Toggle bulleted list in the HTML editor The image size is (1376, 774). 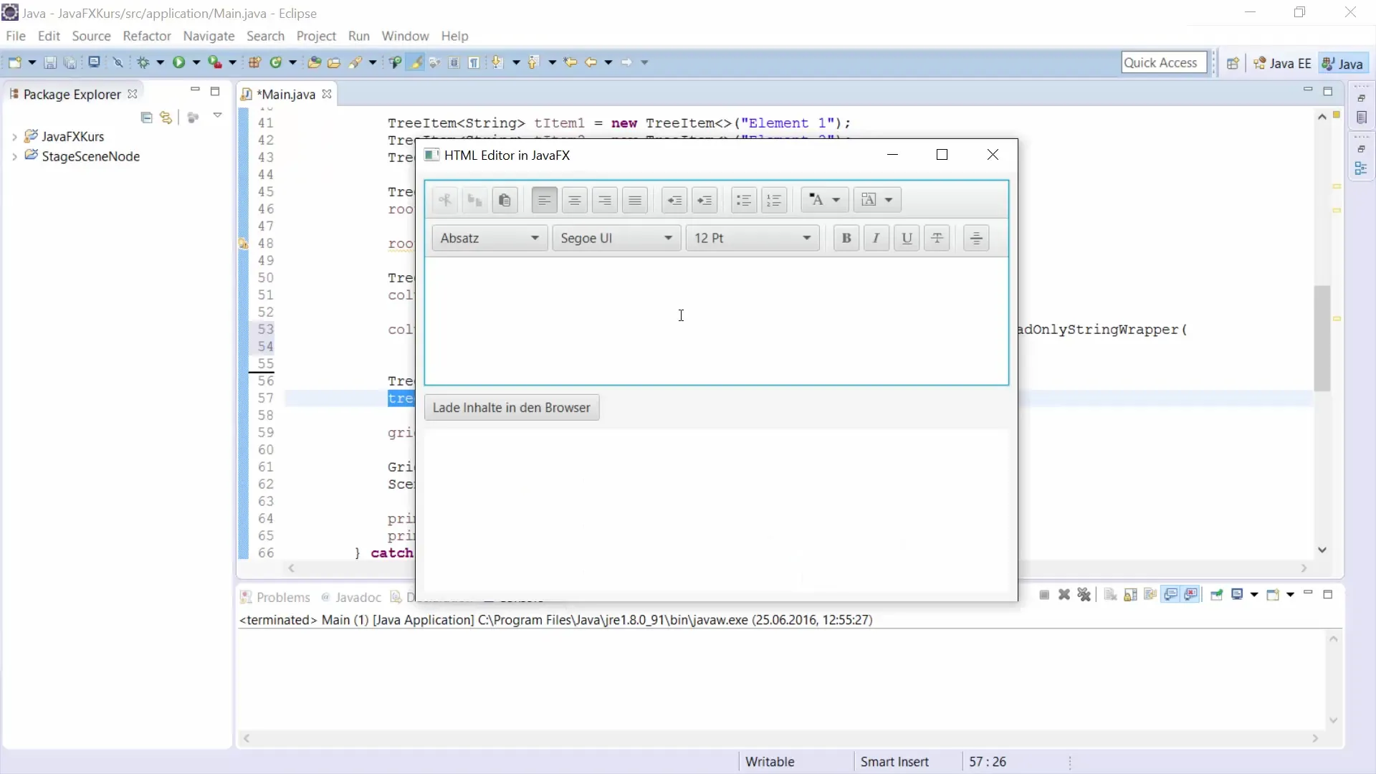744,200
